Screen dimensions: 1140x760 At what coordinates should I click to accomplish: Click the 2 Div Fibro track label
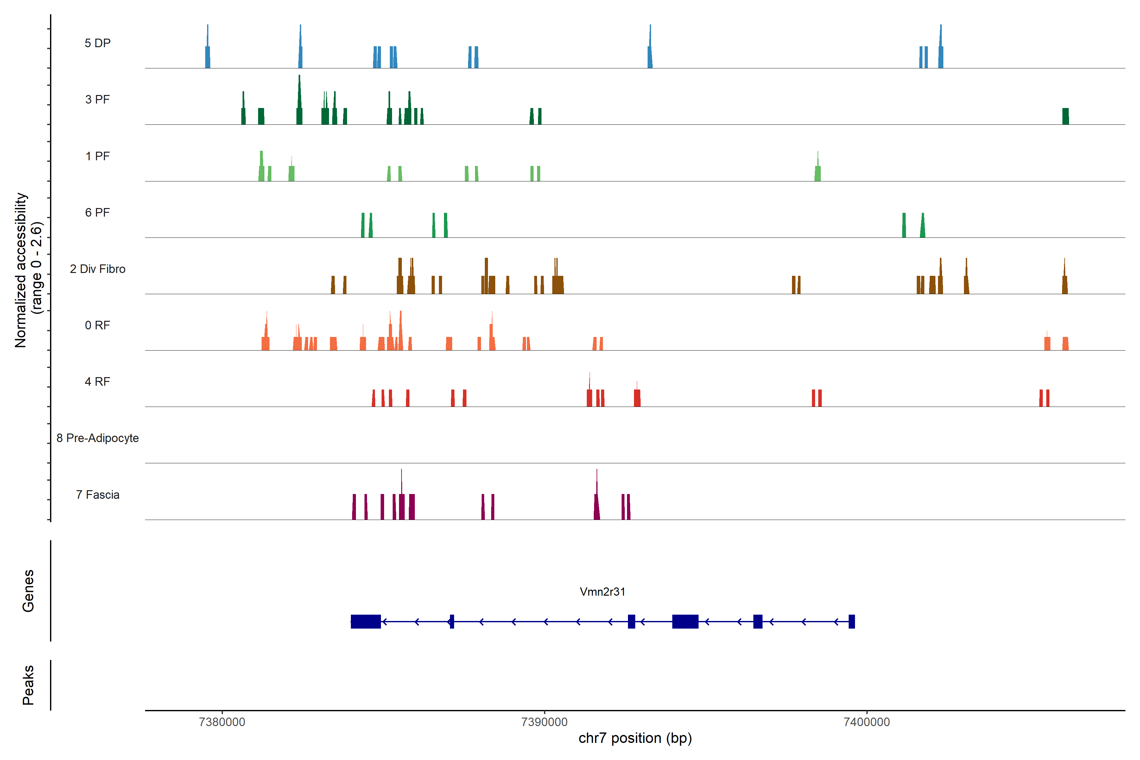(x=98, y=269)
